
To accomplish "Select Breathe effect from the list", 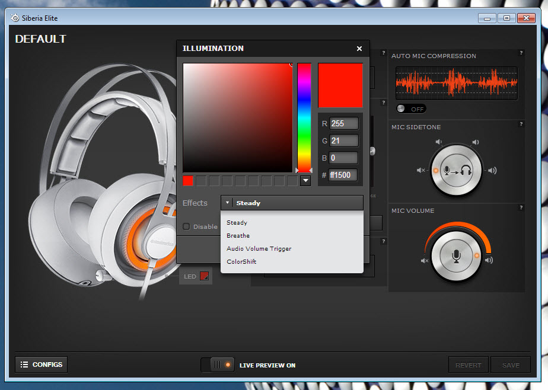I will coord(238,236).
